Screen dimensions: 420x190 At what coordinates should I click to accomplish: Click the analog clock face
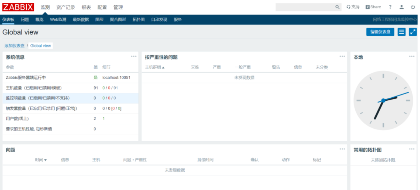pos(383,100)
